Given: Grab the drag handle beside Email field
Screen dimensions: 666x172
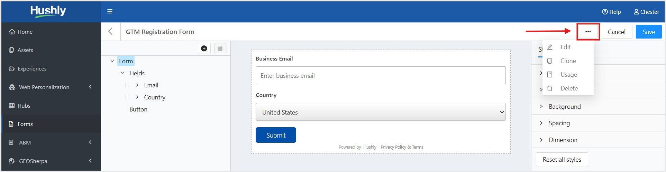Looking at the screenshot, I should (x=127, y=85).
